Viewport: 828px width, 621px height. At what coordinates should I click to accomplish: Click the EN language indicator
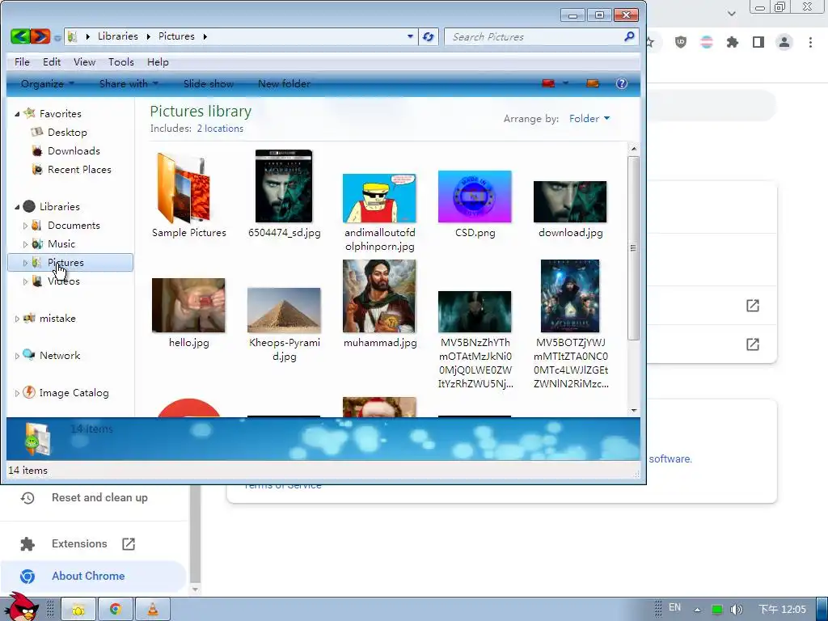tap(675, 608)
